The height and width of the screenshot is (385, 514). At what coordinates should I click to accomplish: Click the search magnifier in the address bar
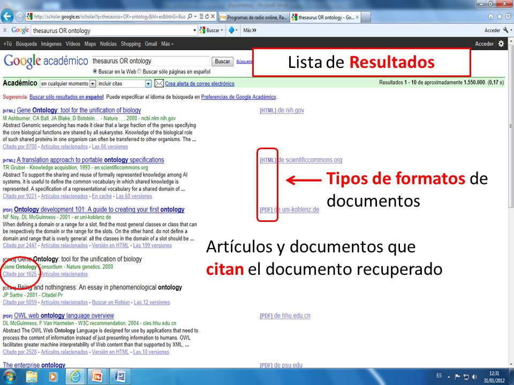point(190,17)
